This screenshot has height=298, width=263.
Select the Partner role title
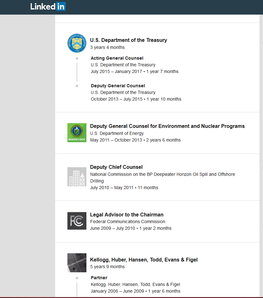pos(99,278)
